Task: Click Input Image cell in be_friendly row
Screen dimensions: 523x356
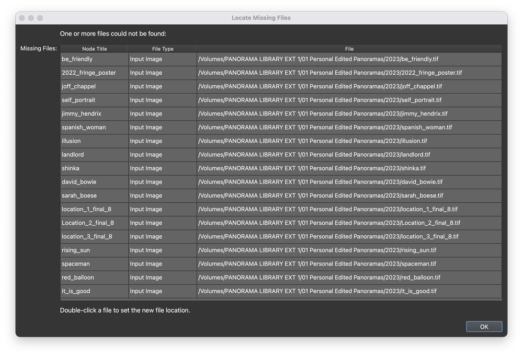Action: [x=163, y=59]
